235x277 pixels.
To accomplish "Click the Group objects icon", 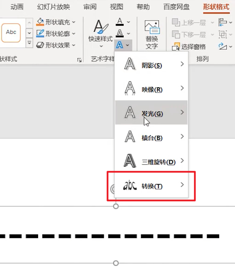I will 223,34.
